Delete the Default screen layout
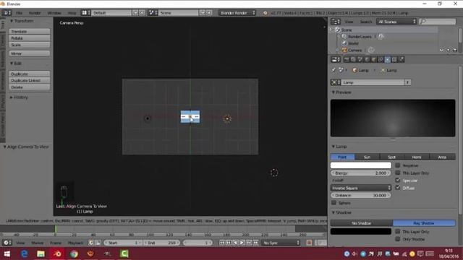Screen dimensions: 463x260 [142, 13]
